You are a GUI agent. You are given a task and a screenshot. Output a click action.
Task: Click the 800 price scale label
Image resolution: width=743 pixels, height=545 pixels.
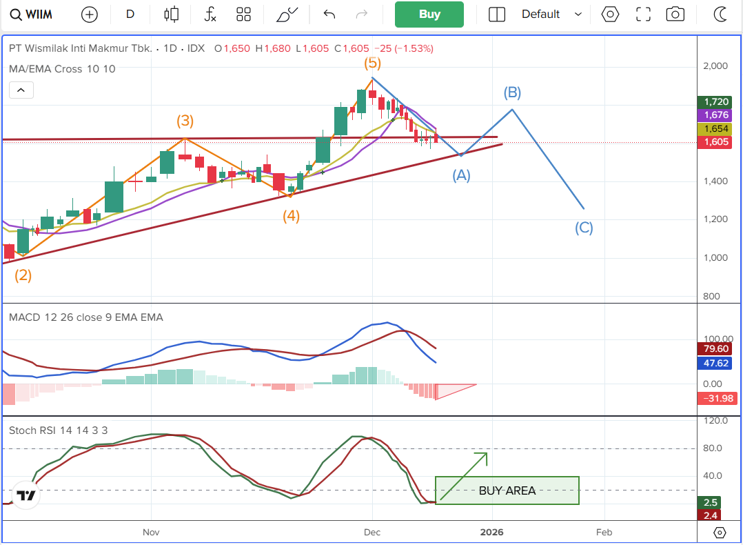coord(711,297)
